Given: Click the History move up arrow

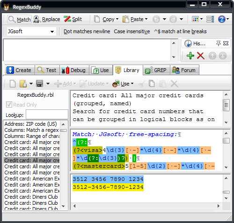Looking at the screenshot, I should pyautogui.click(x=212, y=56).
